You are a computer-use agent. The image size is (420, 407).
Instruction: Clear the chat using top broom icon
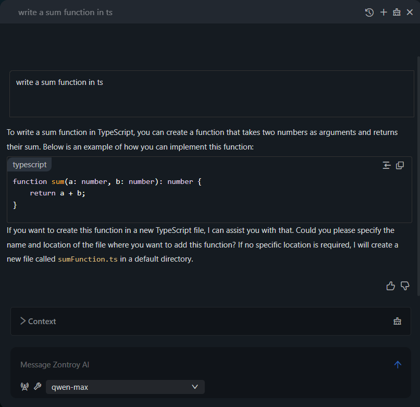click(397, 13)
